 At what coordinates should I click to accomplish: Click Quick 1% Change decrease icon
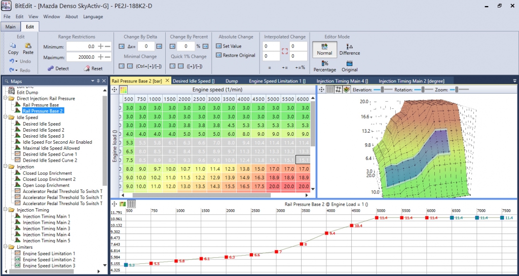pos(172,66)
